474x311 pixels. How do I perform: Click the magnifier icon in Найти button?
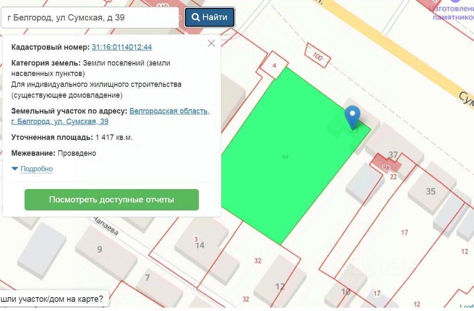(196, 17)
